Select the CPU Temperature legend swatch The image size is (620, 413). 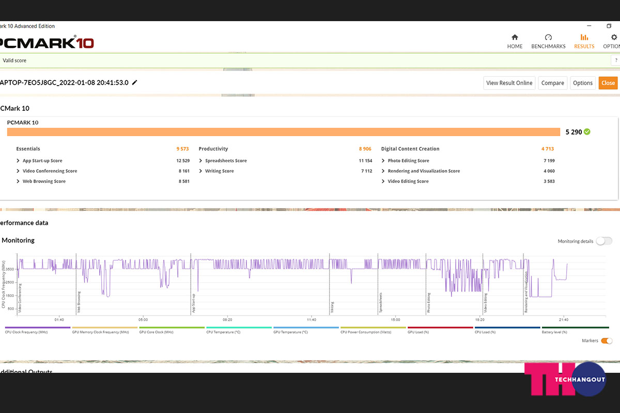point(239,327)
